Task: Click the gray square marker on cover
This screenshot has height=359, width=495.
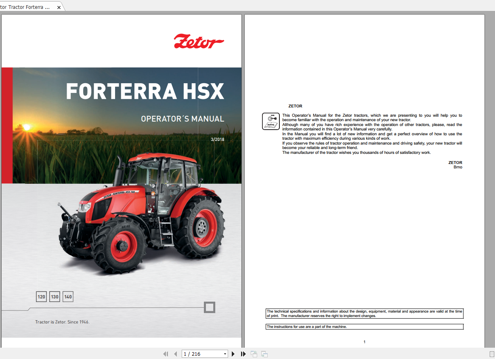Action: coord(210,308)
